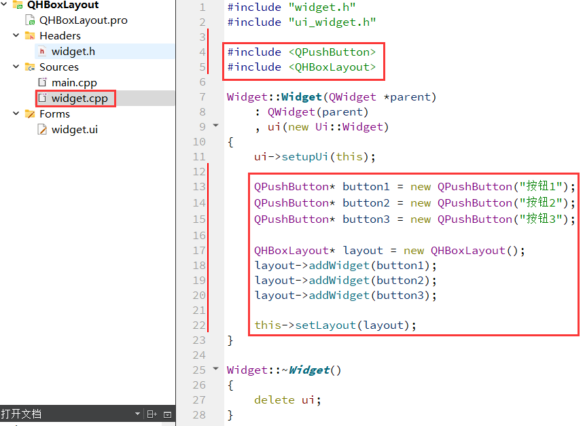Viewport: 585px width, 426px height.
Task: Click line number 1 in gutter
Action: pos(202,7)
